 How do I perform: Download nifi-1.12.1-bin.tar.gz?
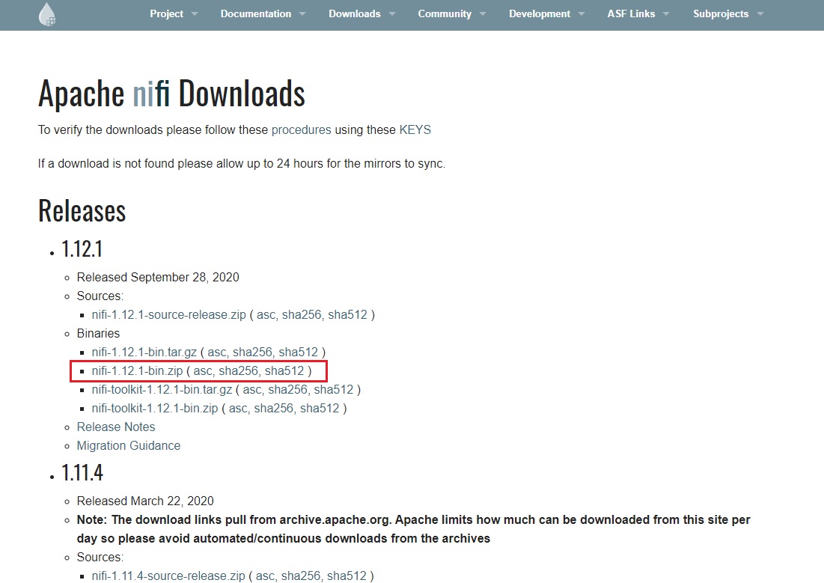[144, 352]
